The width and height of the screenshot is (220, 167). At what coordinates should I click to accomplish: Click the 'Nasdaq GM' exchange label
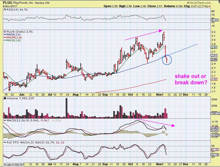[42, 3]
